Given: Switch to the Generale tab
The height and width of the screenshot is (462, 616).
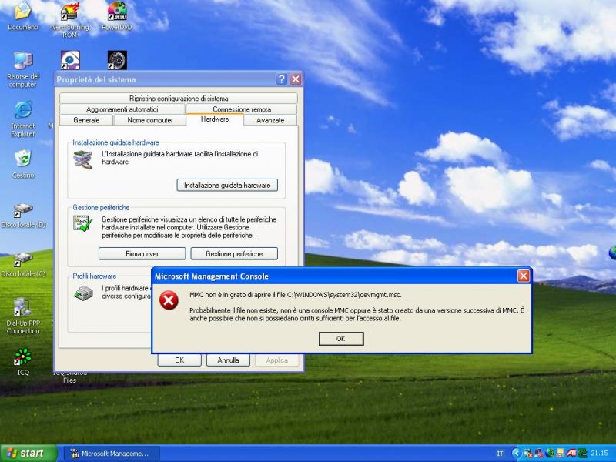Looking at the screenshot, I should pos(86,120).
